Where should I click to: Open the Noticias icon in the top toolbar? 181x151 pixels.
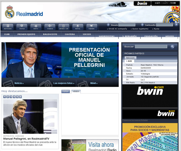8,27
